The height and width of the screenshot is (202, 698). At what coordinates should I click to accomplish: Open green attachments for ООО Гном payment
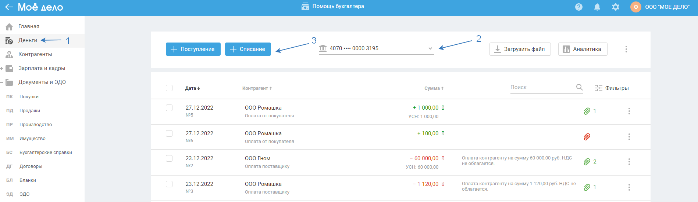coord(587,162)
